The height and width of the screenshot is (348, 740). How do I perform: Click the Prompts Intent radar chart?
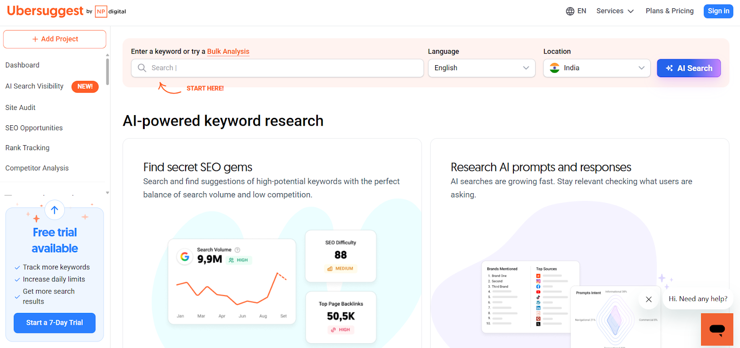[615, 320]
